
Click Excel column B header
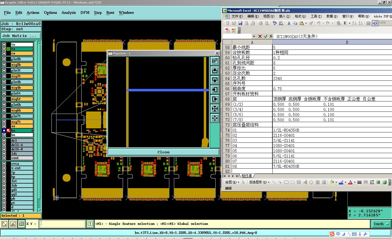tap(347, 42)
